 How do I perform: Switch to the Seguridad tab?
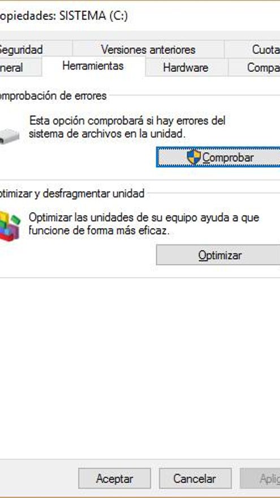pyautogui.click(x=20, y=50)
